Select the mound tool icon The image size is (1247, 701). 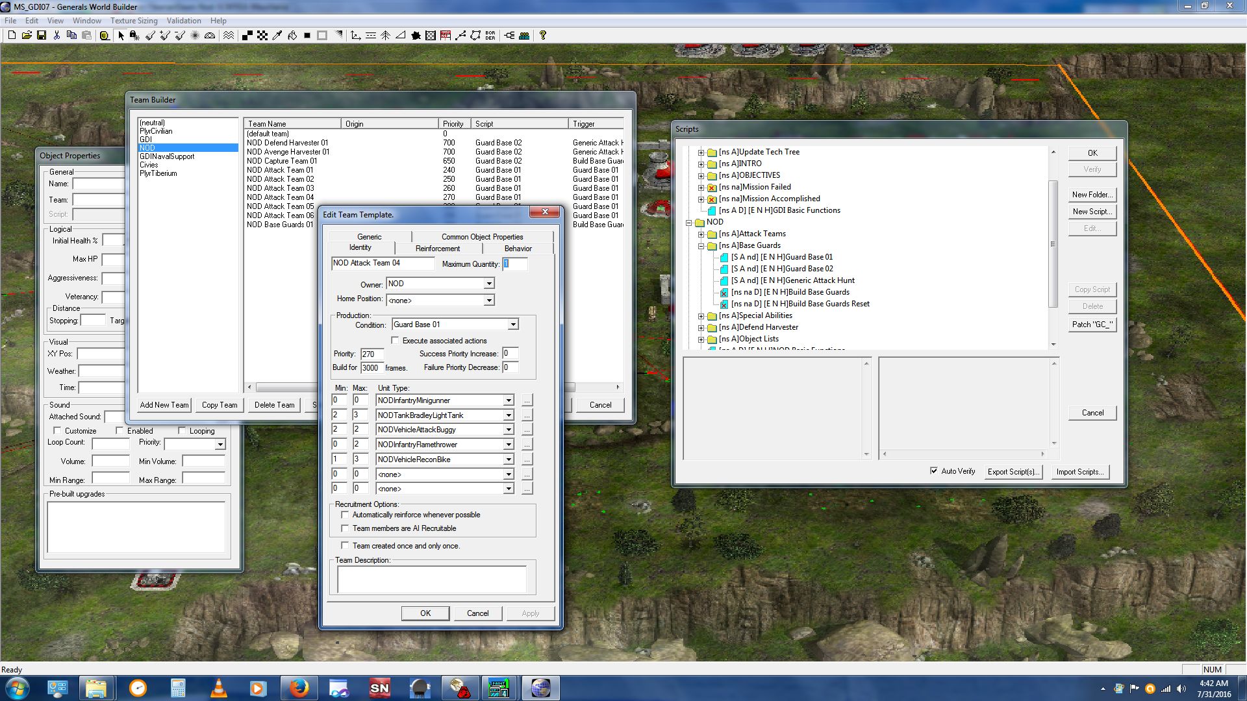210,35
